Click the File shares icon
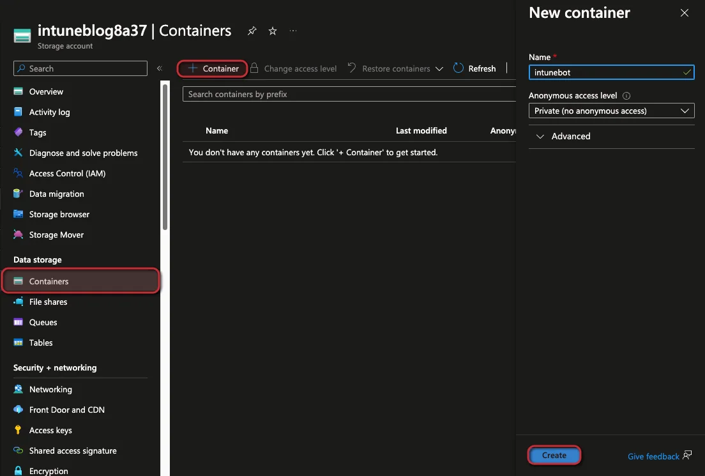Image resolution: width=705 pixels, height=476 pixels. [18, 302]
